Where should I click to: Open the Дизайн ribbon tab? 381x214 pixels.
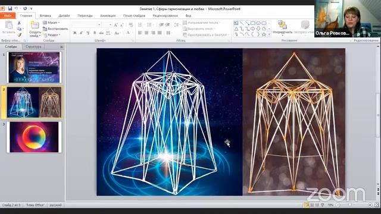pos(64,15)
